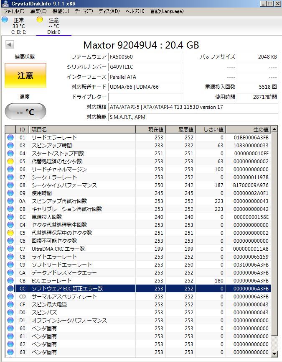Open the 言語(Language) menu
Image resolution: width=282 pixels, height=362 pixels.
167,11
